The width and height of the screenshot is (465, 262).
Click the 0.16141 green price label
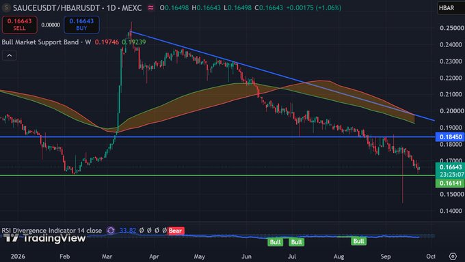tap(450, 184)
